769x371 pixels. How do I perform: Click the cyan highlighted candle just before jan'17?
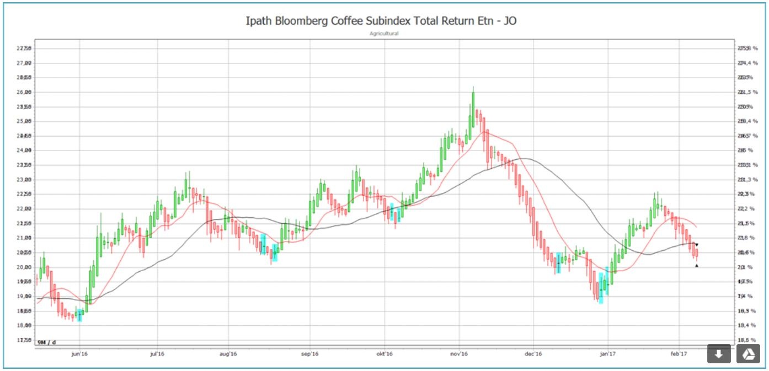pos(601,287)
